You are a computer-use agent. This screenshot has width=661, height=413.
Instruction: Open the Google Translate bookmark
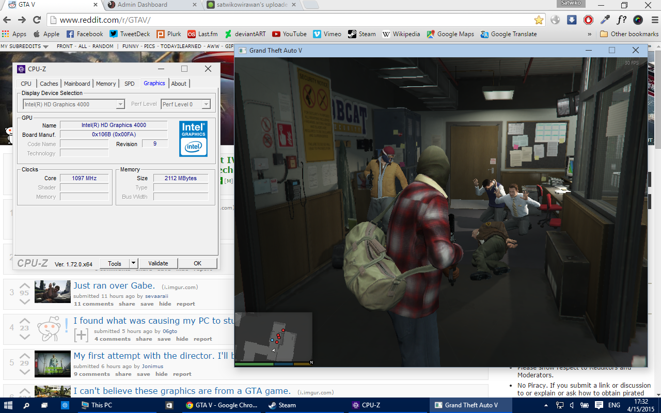click(509, 34)
